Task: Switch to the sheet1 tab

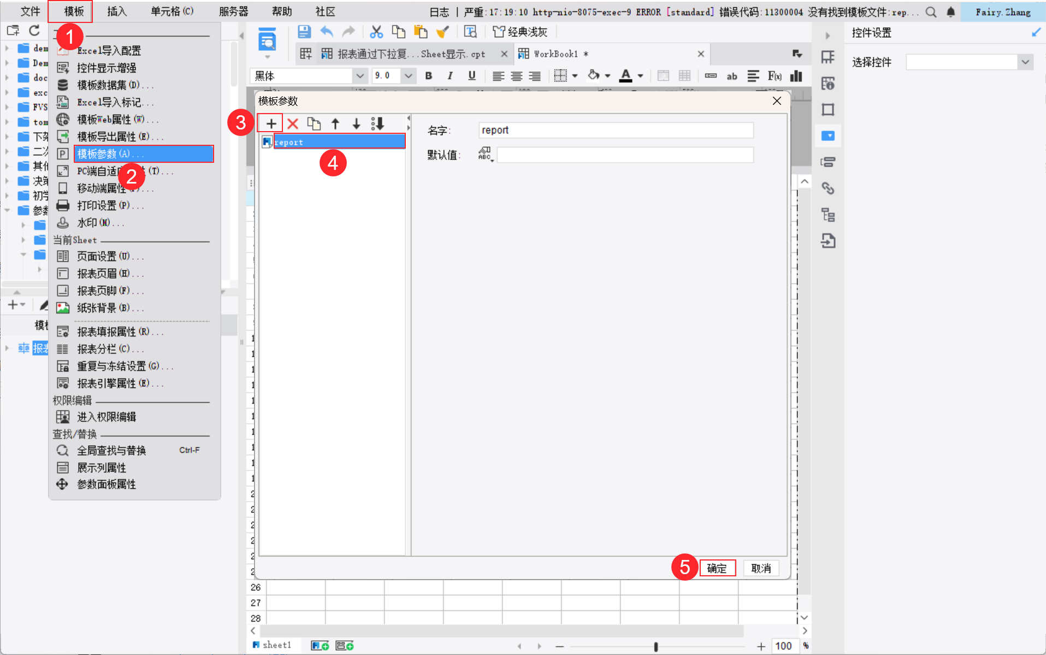Action: 272,645
